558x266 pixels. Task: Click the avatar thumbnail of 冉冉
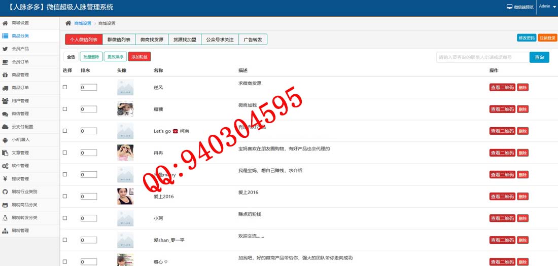pyautogui.click(x=125, y=153)
